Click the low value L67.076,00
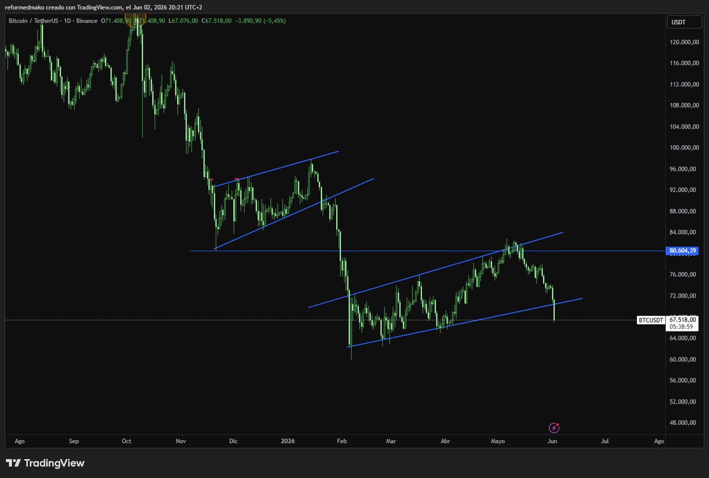 [184, 21]
